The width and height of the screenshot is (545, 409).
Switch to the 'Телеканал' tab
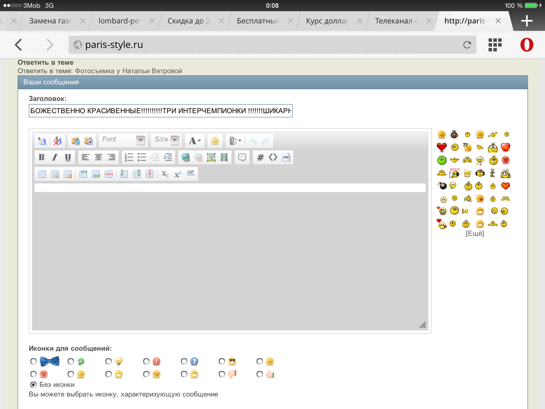click(x=396, y=21)
